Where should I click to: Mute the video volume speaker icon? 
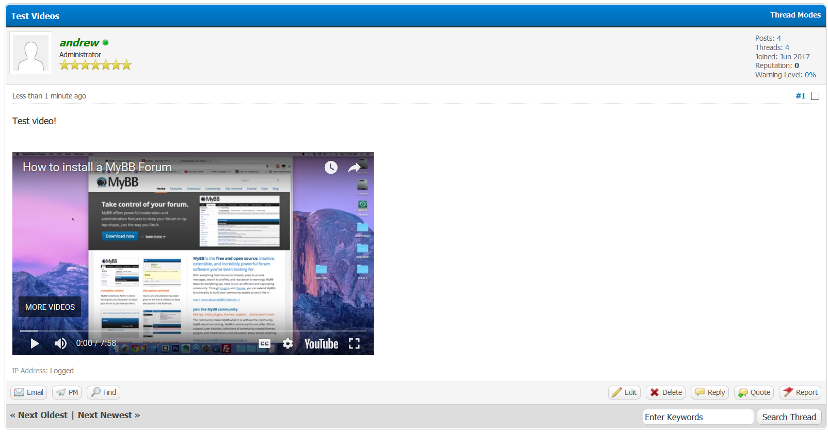(60, 343)
